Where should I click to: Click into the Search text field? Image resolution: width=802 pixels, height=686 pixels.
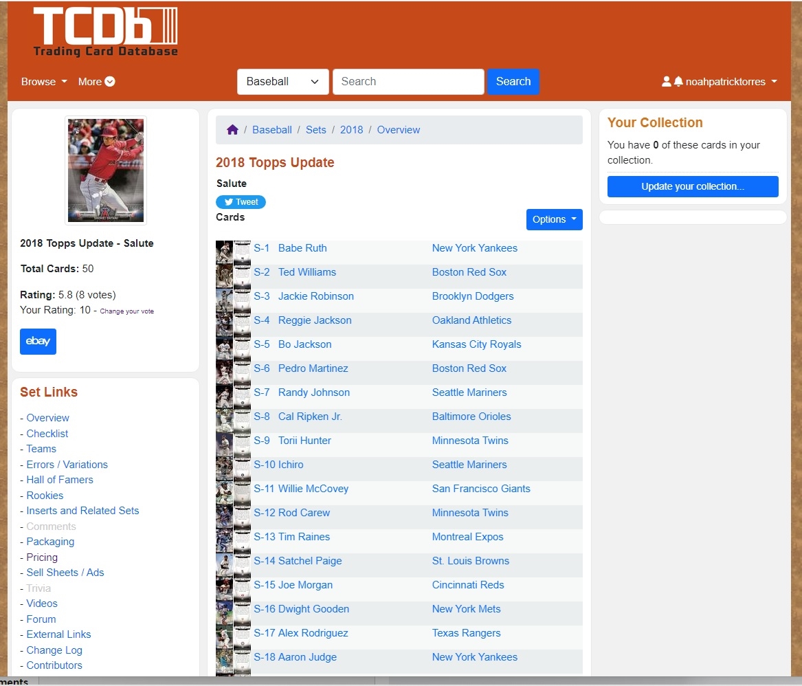coord(408,81)
